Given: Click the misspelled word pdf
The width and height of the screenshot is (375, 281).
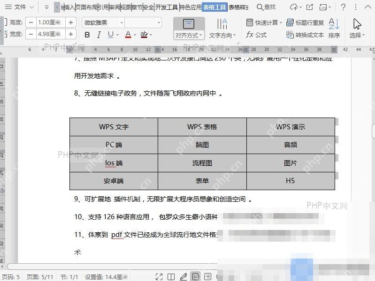Looking at the screenshot, I should 117,235.
